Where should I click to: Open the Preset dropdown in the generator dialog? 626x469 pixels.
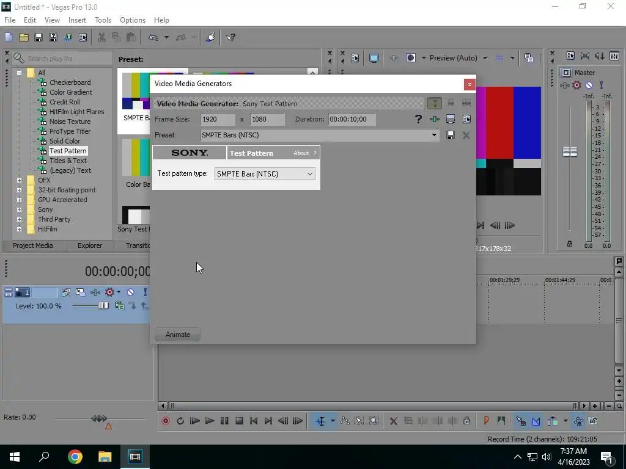434,135
